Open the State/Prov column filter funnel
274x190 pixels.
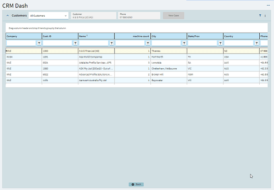[220, 43]
